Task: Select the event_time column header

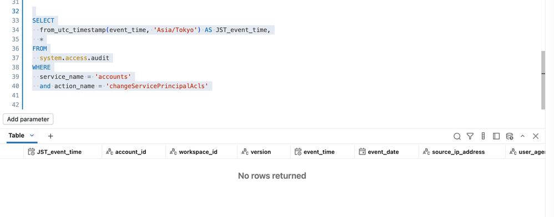Action: (x=323, y=152)
